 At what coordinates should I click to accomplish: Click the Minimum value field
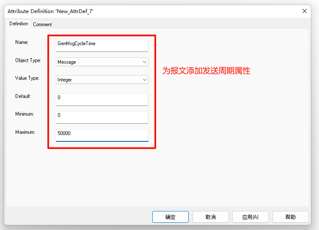[x=102, y=117]
